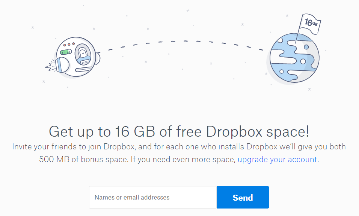Click the flagpole planted on the planet
This screenshot has height=216, width=359.
(299, 29)
